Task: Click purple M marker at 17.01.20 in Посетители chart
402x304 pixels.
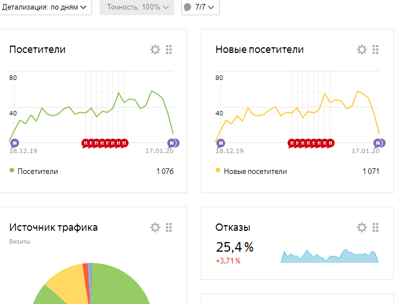Action: click(x=172, y=143)
